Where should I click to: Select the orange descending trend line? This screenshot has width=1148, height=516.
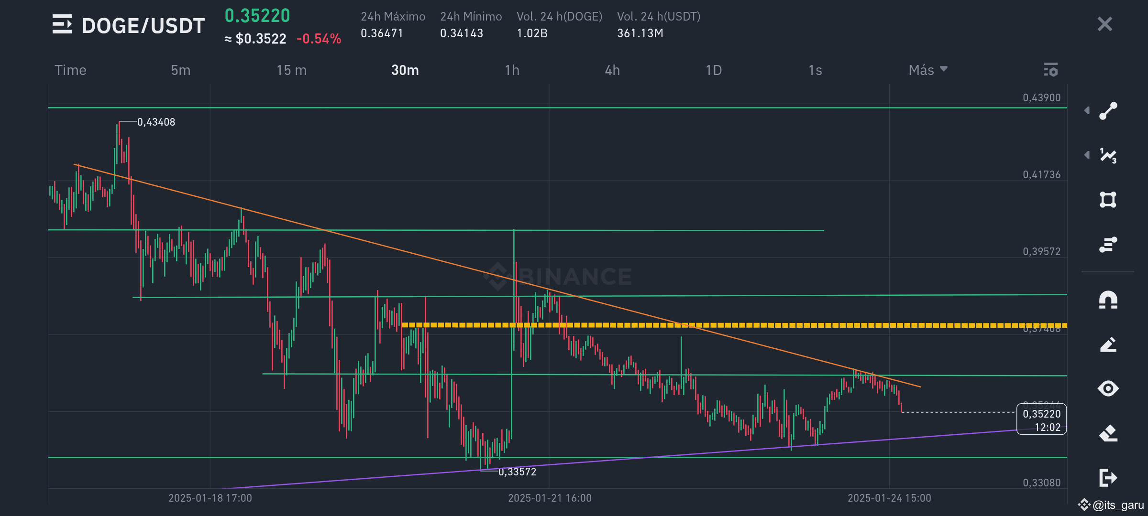[x=497, y=276]
